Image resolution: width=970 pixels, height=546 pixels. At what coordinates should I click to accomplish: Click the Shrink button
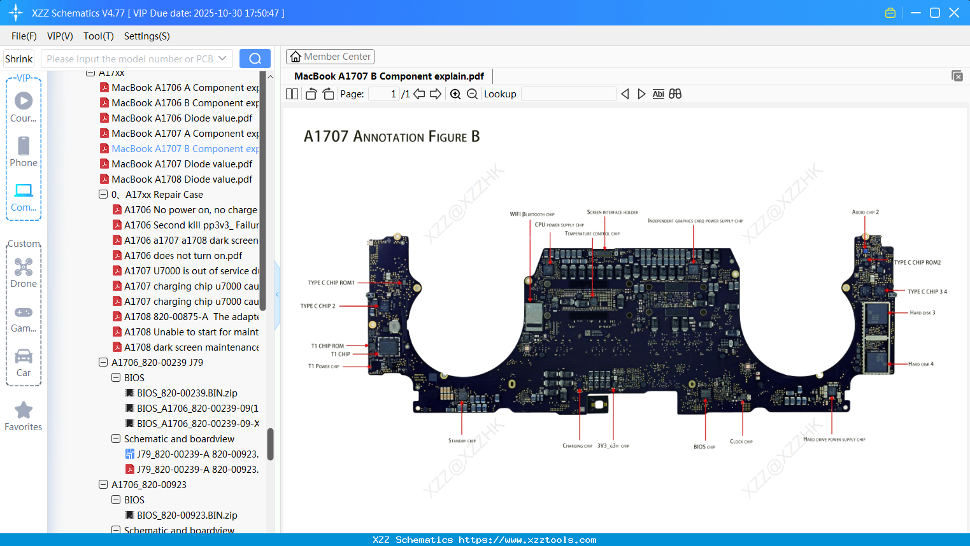19,59
